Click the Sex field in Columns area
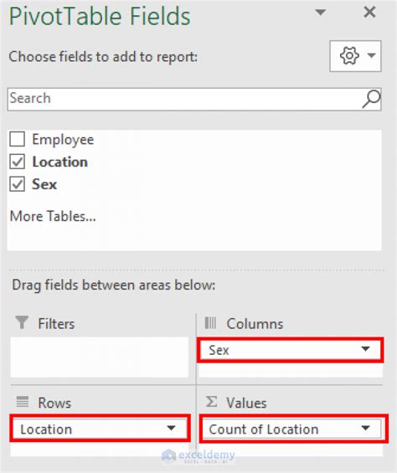The height and width of the screenshot is (473, 397). click(290, 350)
